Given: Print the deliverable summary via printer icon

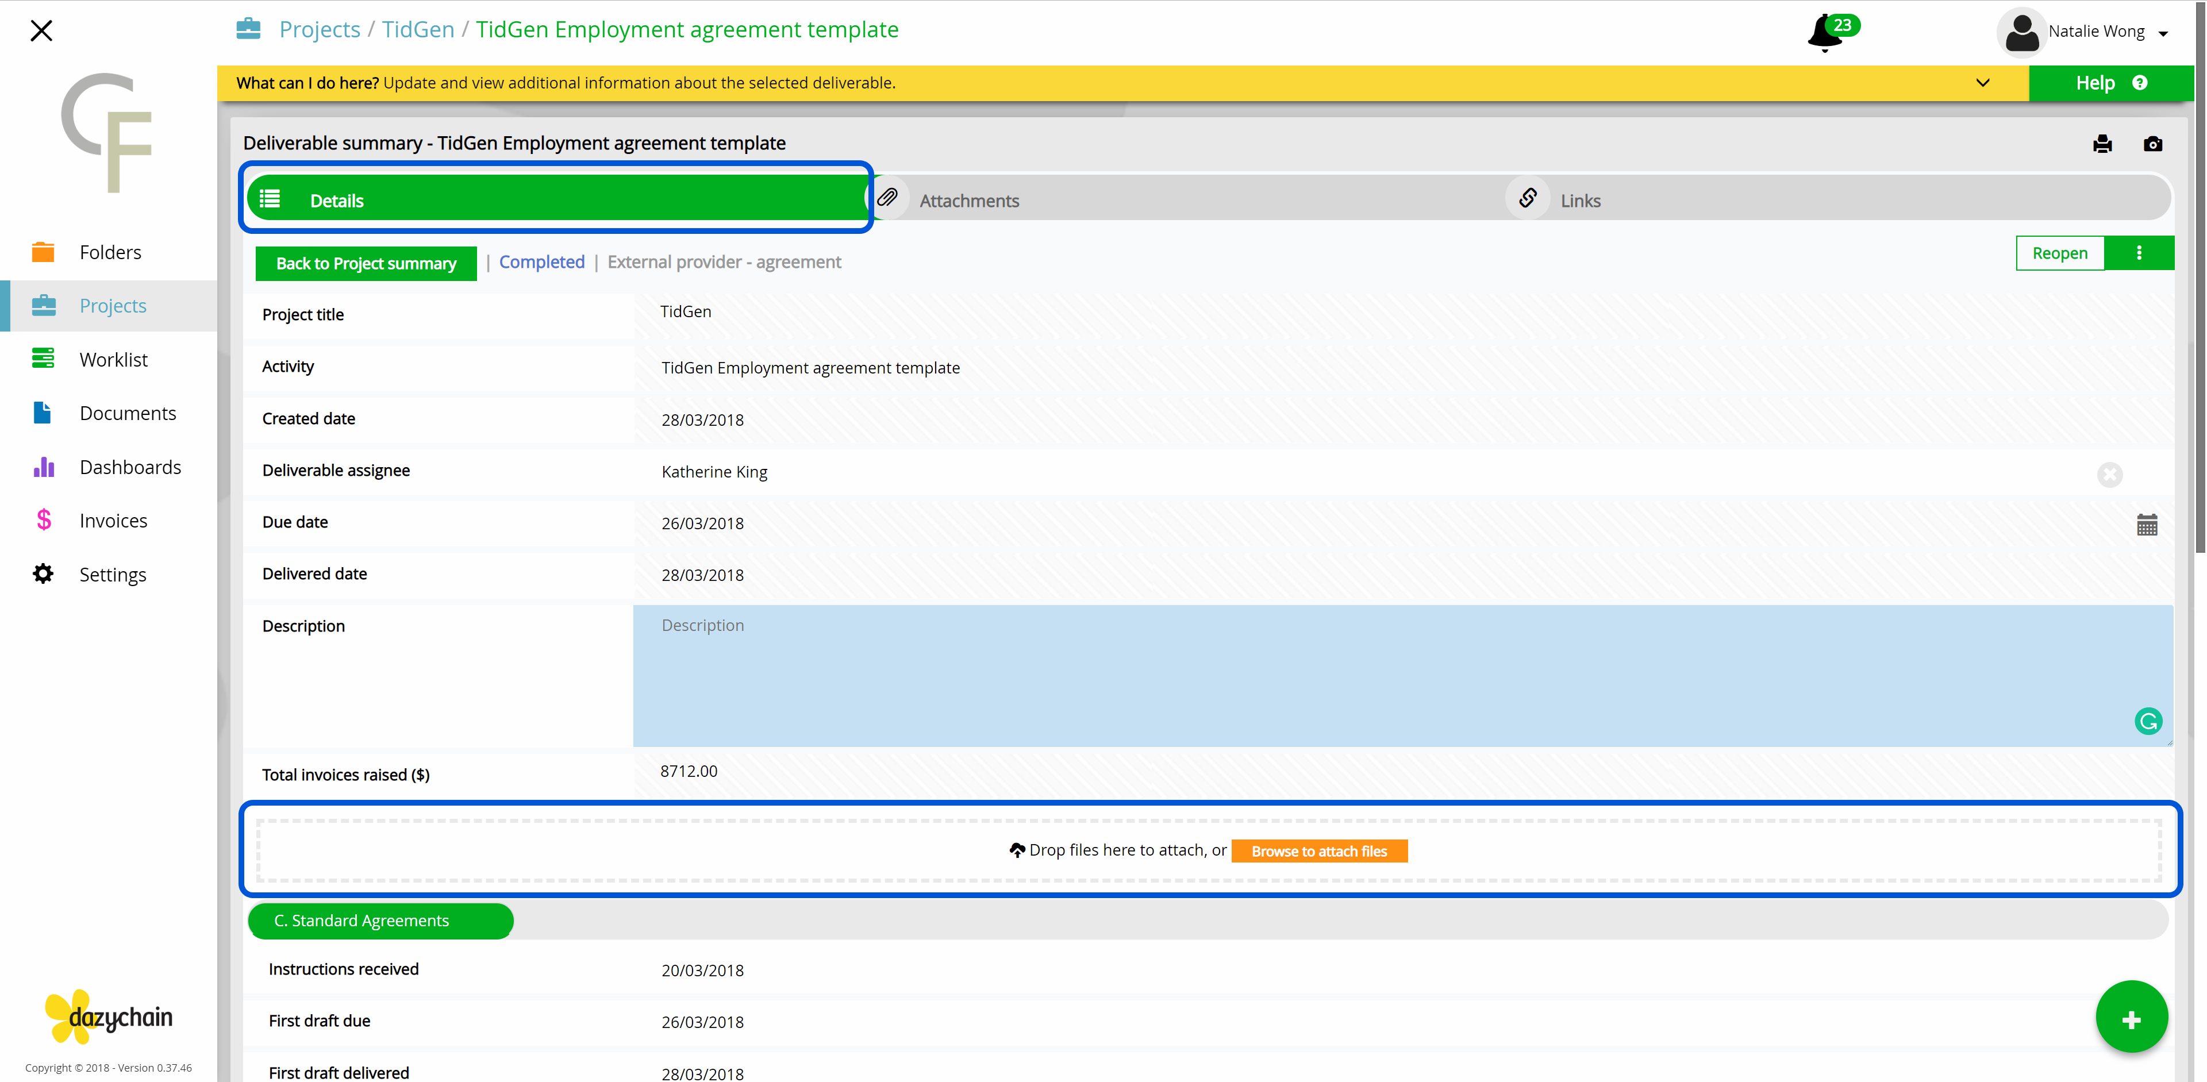Looking at the screenshot, I should click(x=2102, y=144).
